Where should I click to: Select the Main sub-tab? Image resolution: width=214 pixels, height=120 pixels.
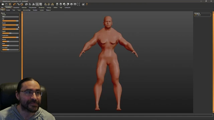click(2, 10)
